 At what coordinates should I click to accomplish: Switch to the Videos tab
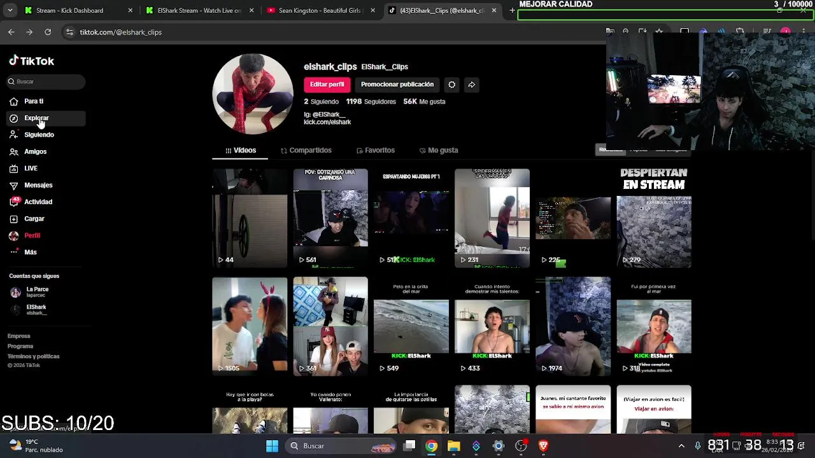[241, 150]
